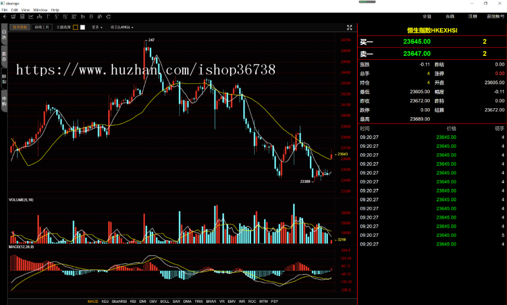Open the 交易 trade link
Image resolution: width=507 pixels, height=305 pixels.
[427, 16]
